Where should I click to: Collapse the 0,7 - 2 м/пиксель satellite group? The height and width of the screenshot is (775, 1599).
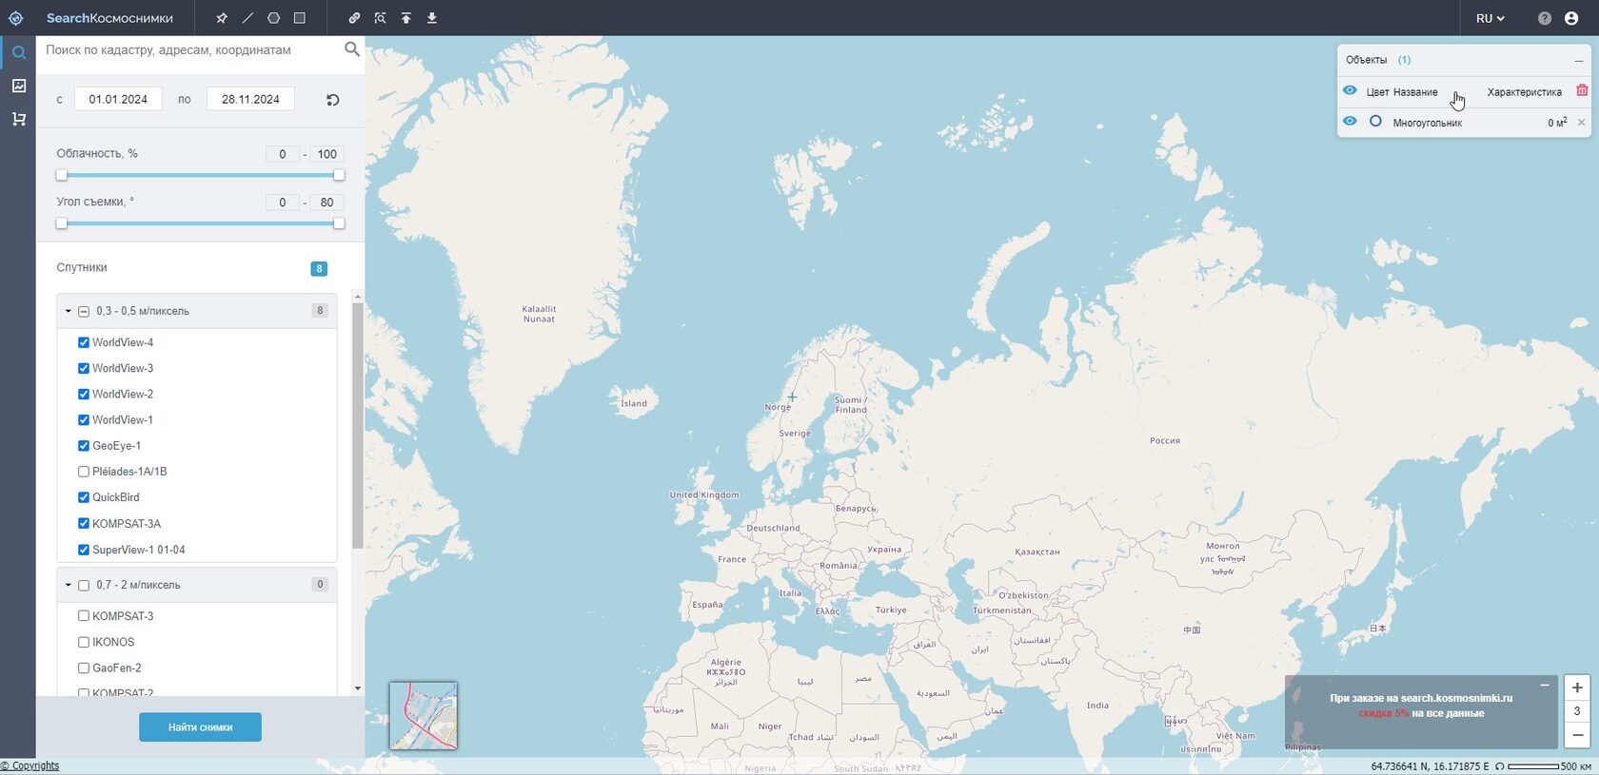tap(68, 585)
